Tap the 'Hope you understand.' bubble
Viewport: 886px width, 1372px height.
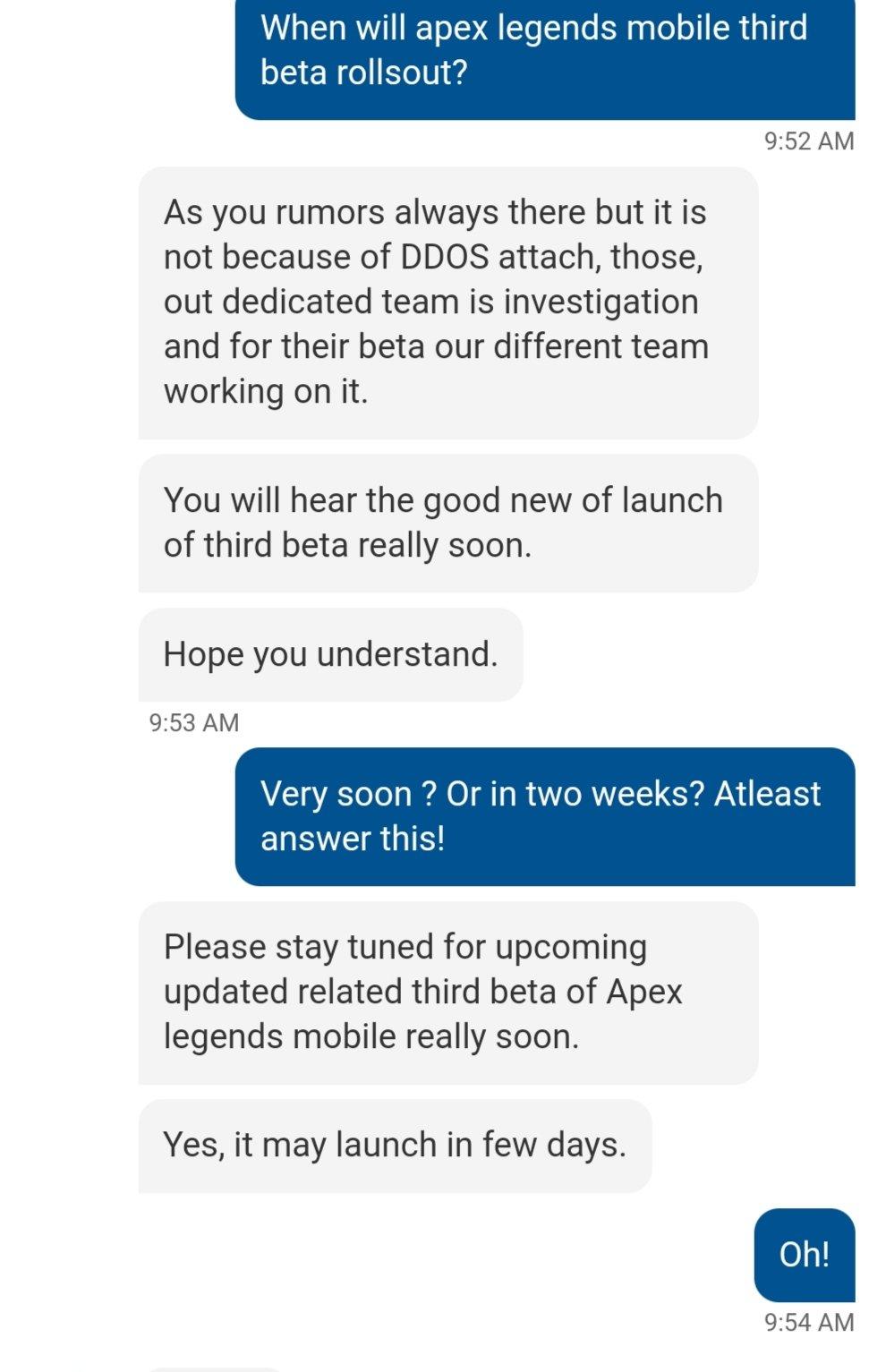pyautogui.click(x=331, y=654)
